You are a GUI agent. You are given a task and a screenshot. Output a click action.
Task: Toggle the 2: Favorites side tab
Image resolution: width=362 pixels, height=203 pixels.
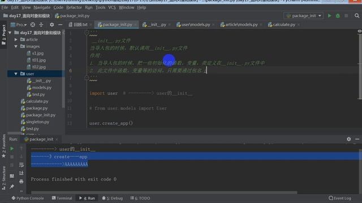click(x=3, y=146)
